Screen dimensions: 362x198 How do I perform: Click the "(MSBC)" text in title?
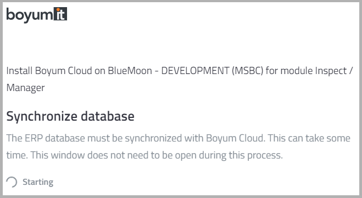[247, 71]
